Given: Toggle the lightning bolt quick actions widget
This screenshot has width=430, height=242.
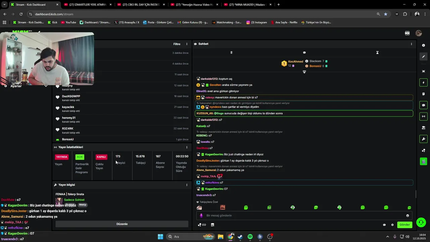Looking at the screenshot, I should coord(423,83).
